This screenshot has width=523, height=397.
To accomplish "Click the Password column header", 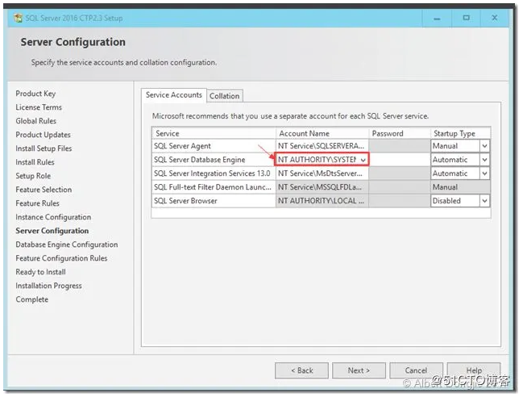I will (400, 133).
